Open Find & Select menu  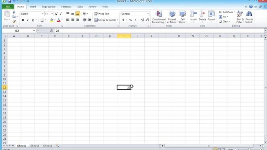pyautogui.click(x=249, y=17)
